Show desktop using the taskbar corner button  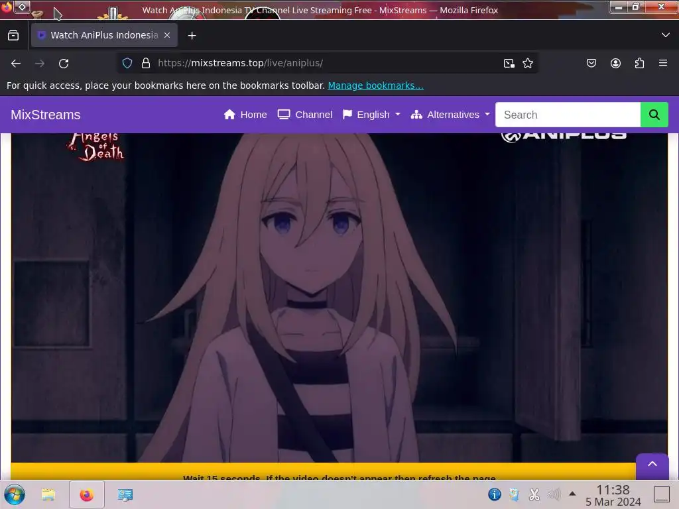[x=662, y=494]
